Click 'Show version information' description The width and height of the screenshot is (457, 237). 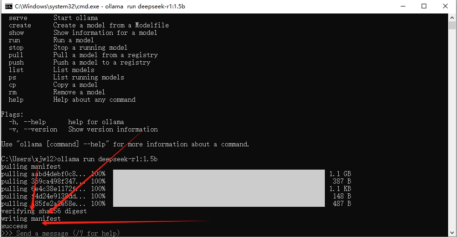click(113, 129)
